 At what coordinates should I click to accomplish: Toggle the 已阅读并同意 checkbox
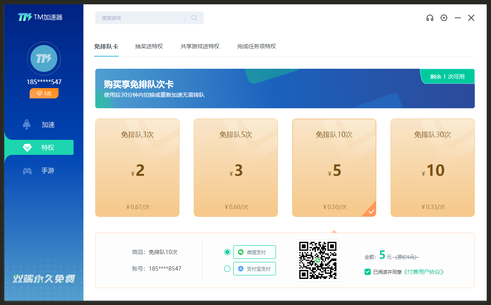[368, 272]
